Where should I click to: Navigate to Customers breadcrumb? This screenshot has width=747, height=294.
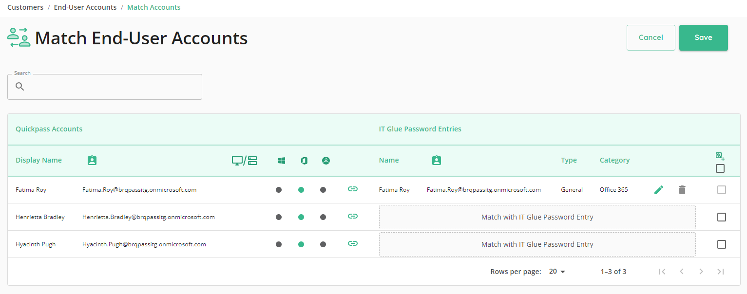pyautogui.click(x=25, y=7)
